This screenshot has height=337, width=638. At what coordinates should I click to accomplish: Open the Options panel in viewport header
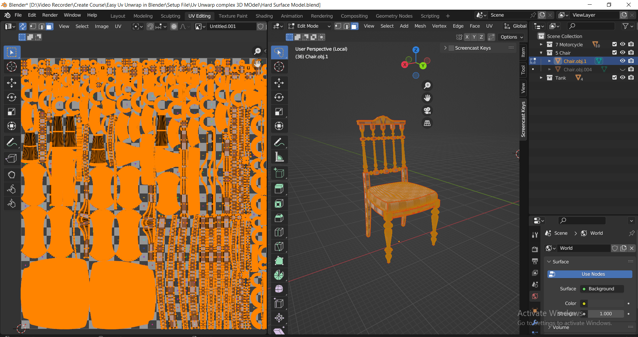(511, 37)
